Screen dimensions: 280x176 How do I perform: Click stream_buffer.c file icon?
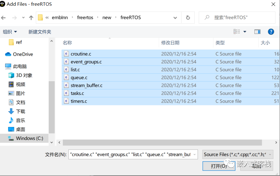tap(66, 85)
